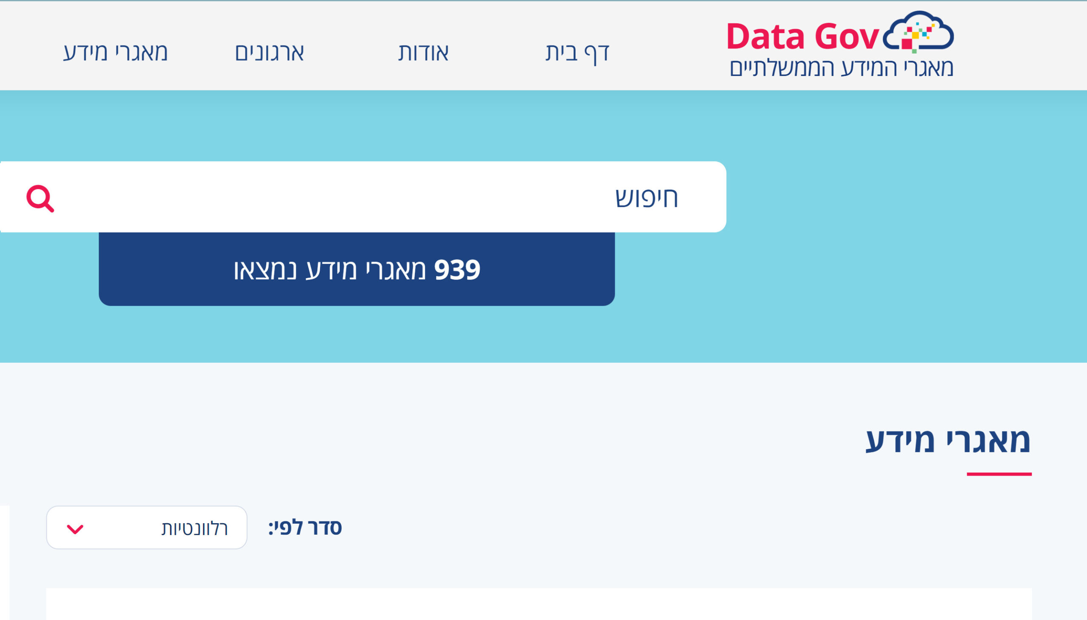1087x620 pixels.
Task: Click the large מאגרי מידע page heading
Action: [x=948, y=440]
